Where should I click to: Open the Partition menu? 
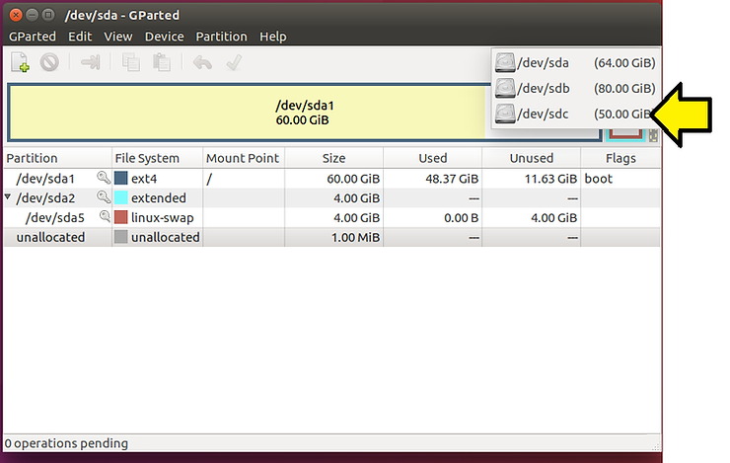[x=221, y=37]
